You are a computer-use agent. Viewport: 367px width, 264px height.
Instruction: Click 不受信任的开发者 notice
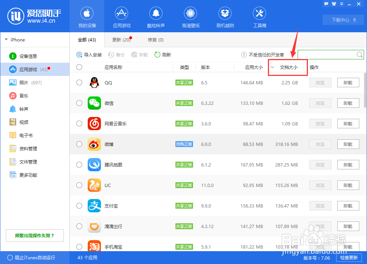point(263,55)
